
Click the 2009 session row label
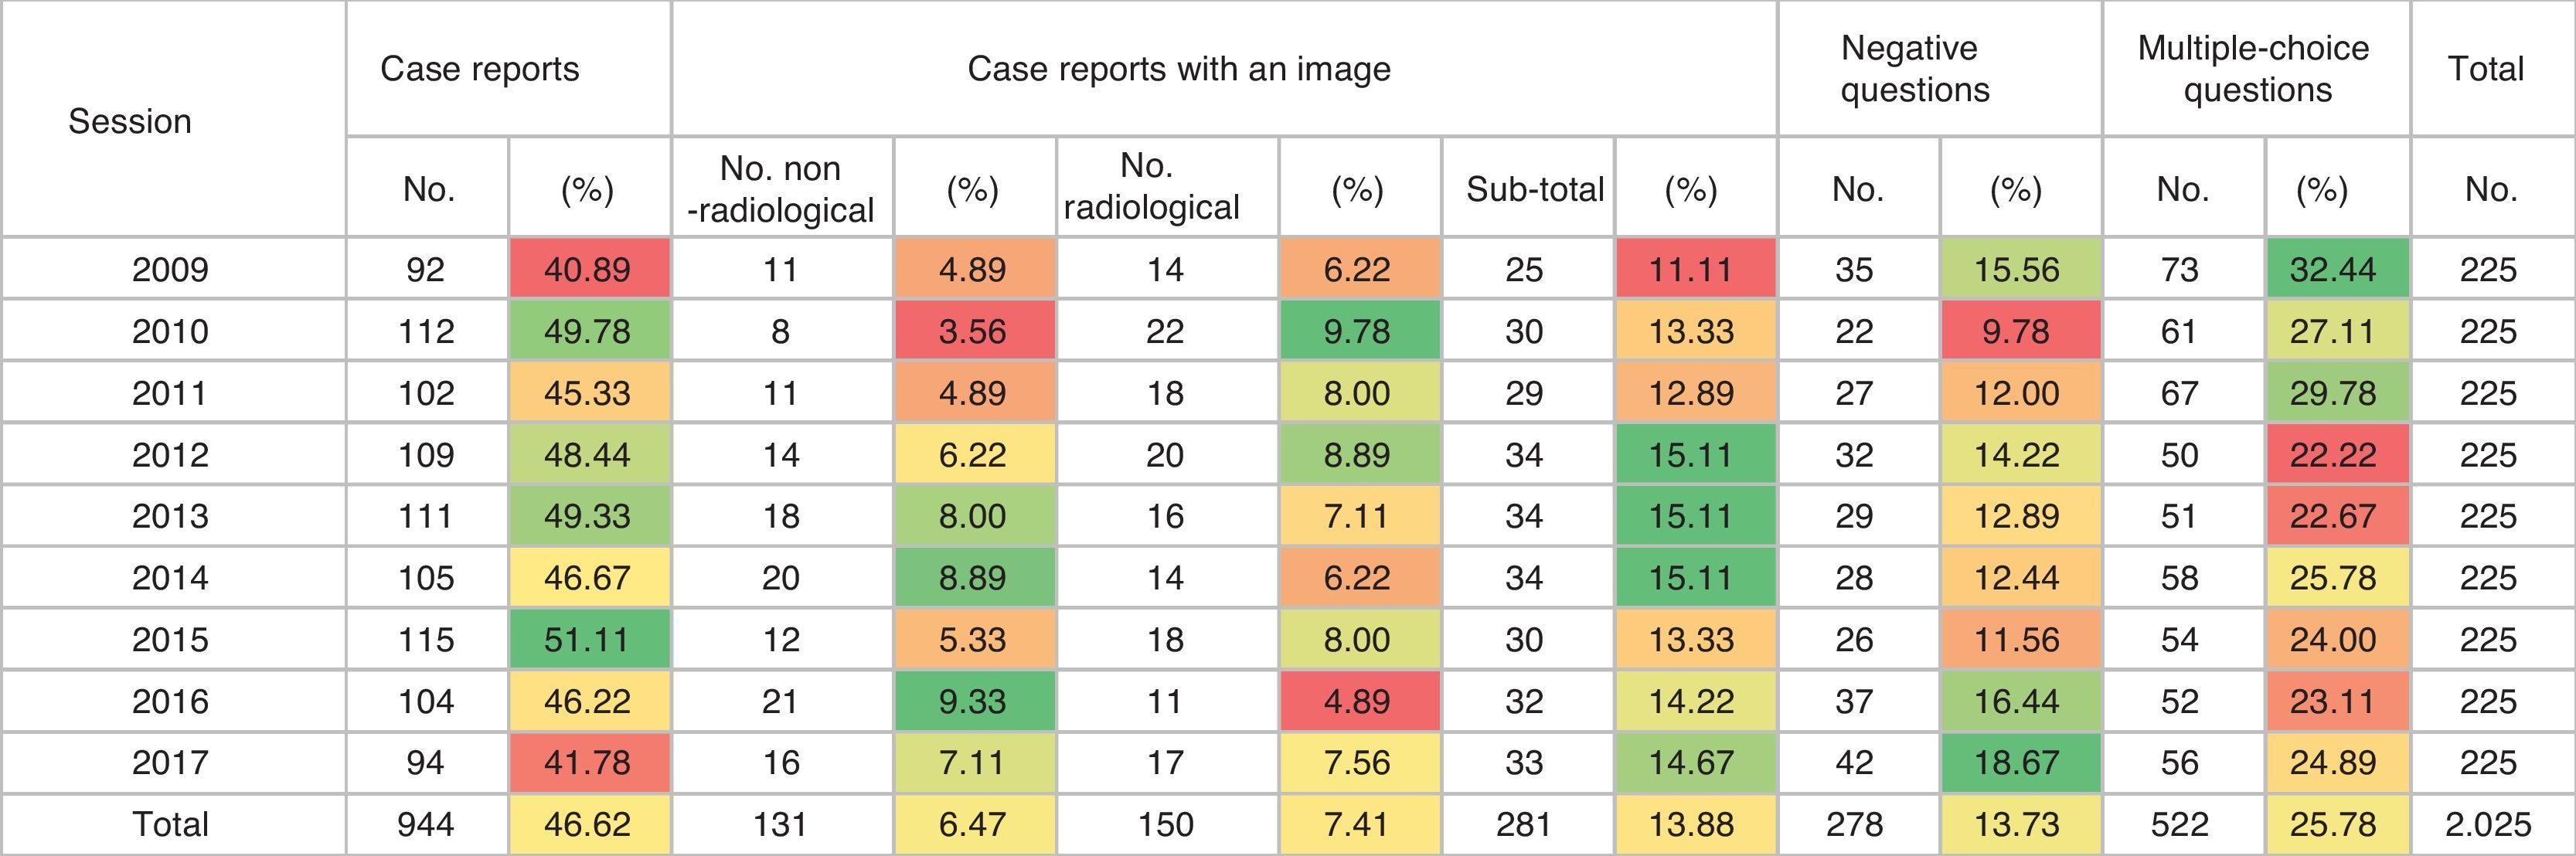[170, 269]
